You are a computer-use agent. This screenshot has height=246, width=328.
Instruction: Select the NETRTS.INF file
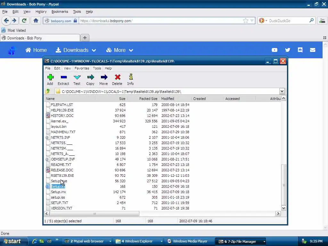click(x=60, y=137)
